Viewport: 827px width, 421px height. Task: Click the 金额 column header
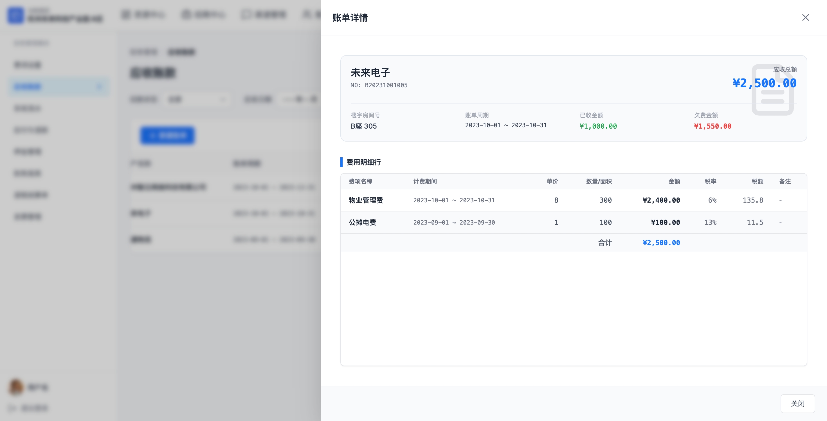674,182
